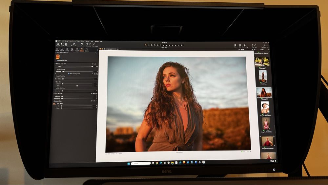Select the Left eye tab
The width and height of the screenshot is (328, 185).
click(x=58, y=104)
